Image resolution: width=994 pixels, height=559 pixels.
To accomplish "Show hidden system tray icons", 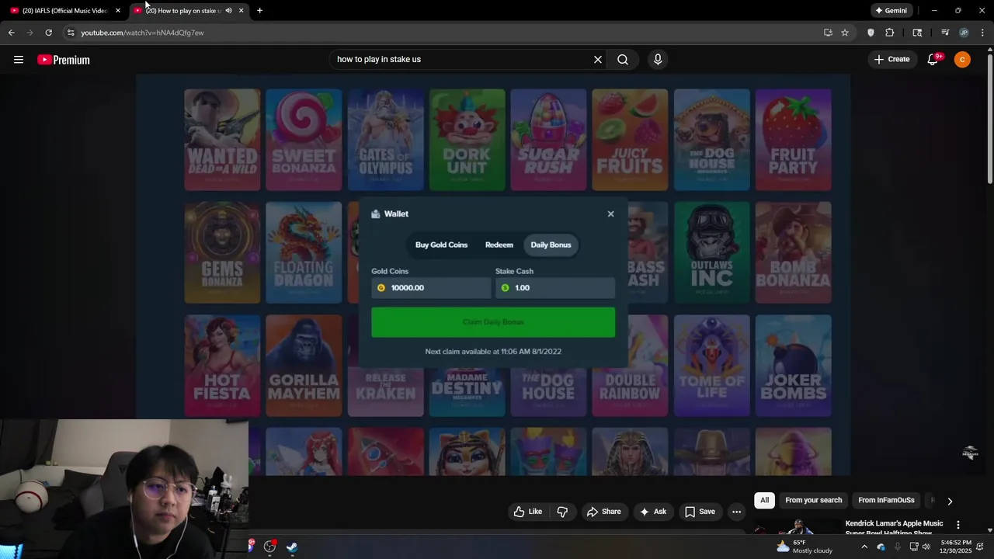I will click(x=864, y=547).
